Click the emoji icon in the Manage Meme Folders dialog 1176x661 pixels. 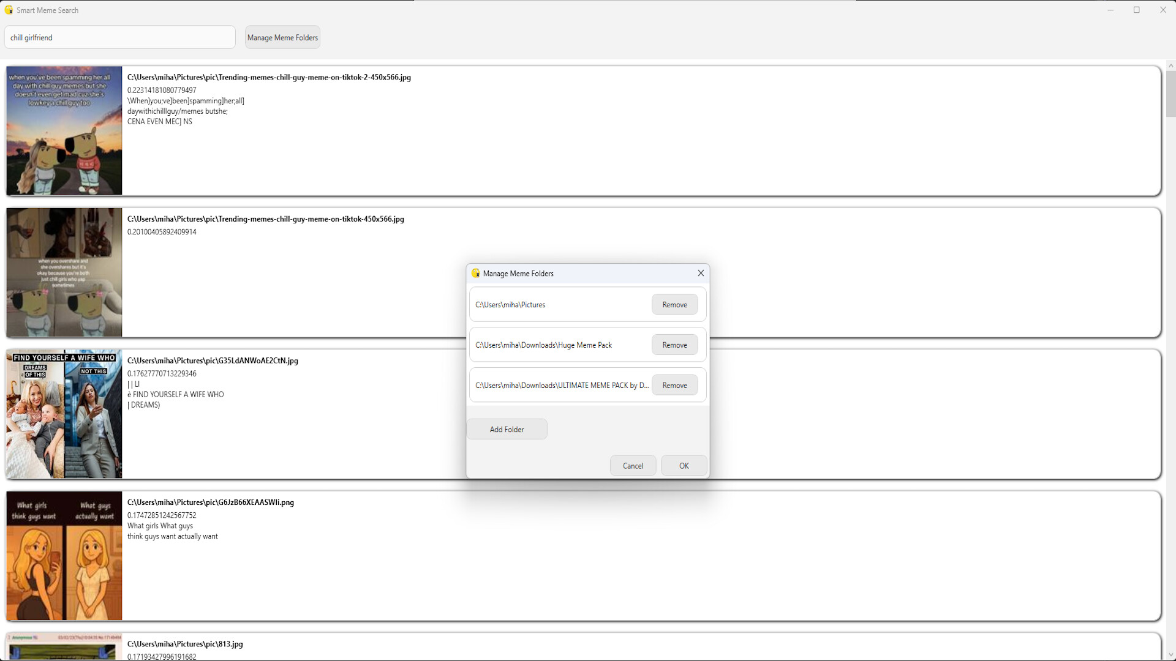[476, 274]
